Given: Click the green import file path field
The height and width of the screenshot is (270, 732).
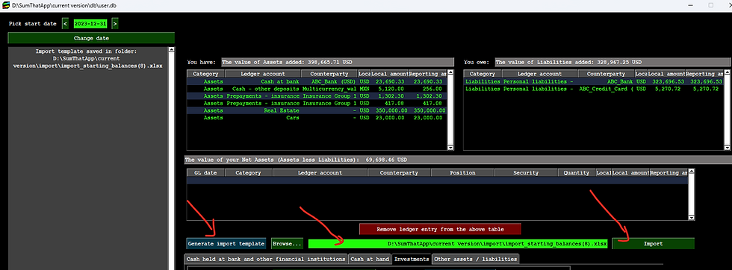Looking at the screenshot, I should [458, 243].
